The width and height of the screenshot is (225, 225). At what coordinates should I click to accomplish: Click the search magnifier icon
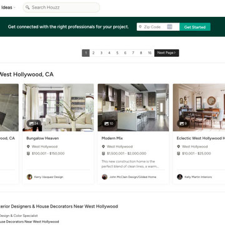[27, 7]
